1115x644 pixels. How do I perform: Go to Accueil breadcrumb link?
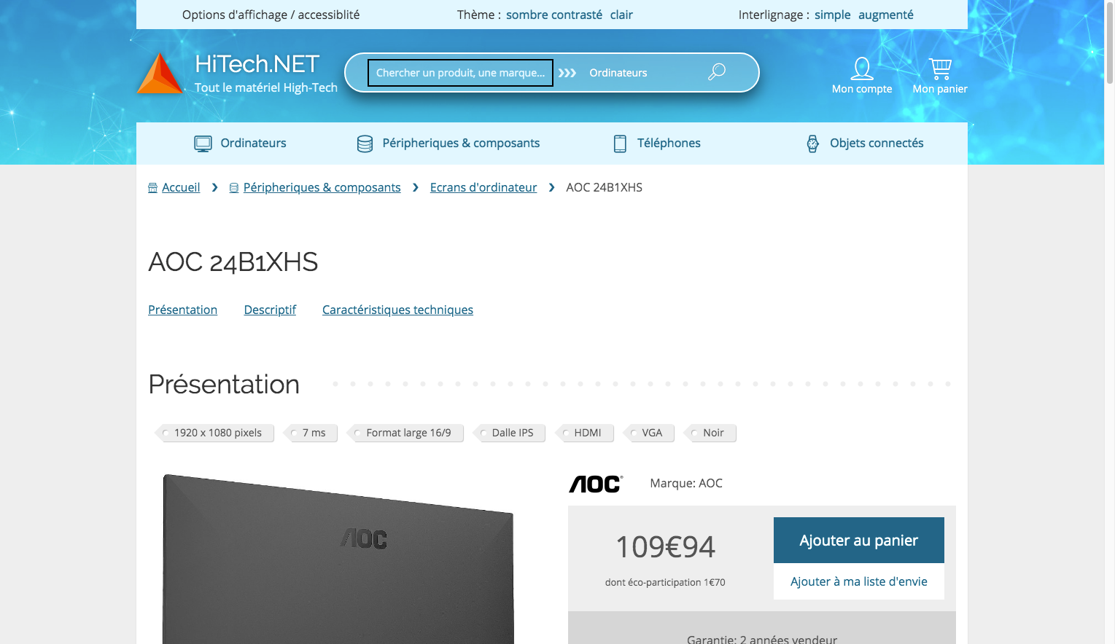(181, 188)
